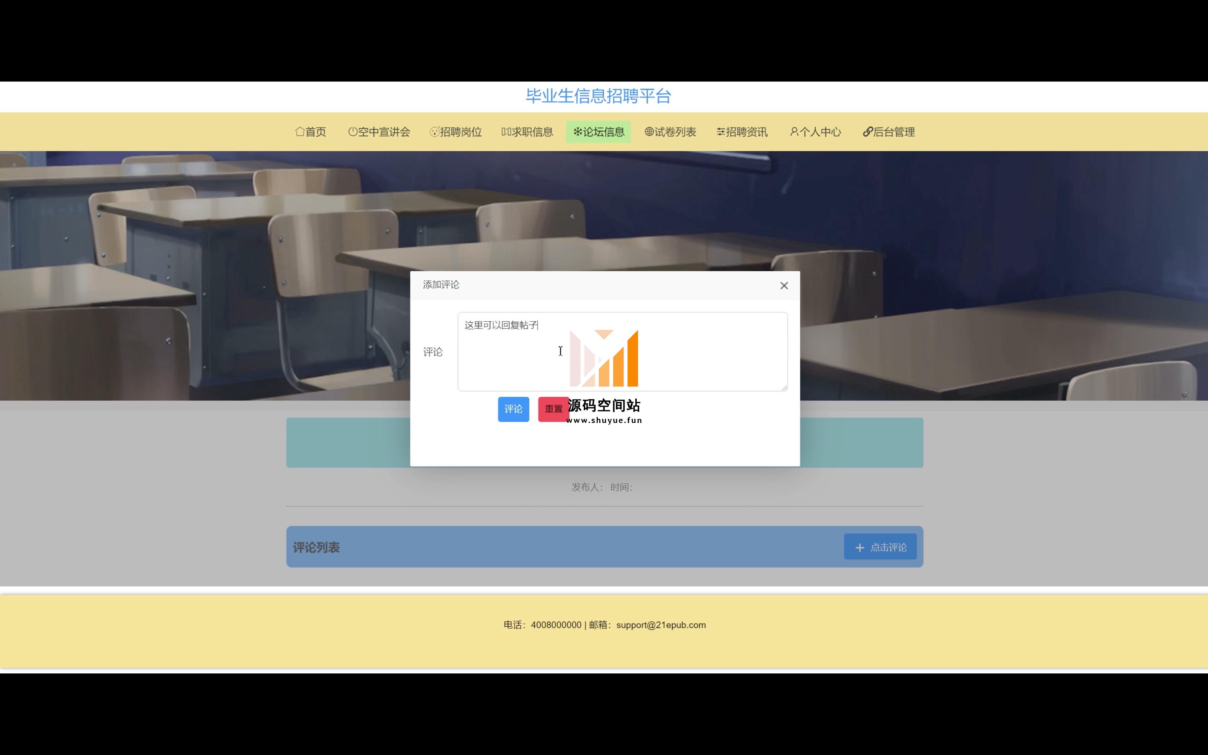The height and width of the screenshot is (755, 1208).
Task: Click the face icon beside 招聘岗位
Action: tap(434, 132)
